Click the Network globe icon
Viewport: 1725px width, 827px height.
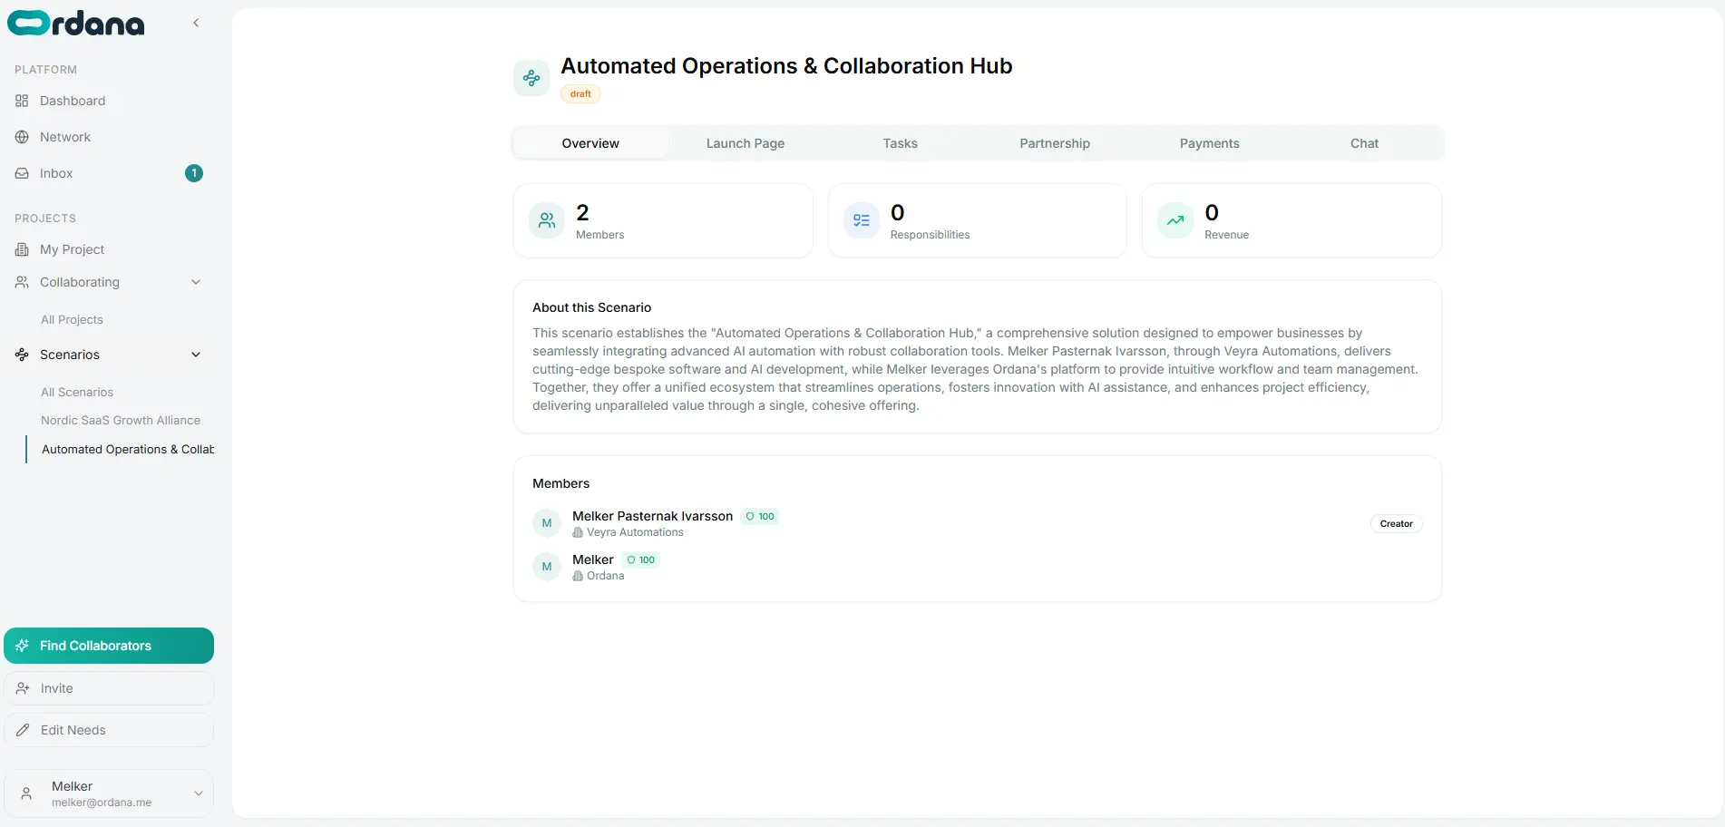[x=22, y=137]
